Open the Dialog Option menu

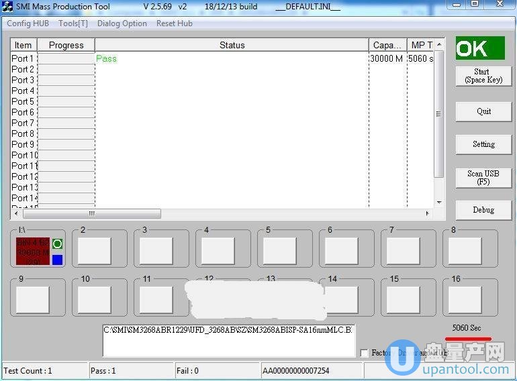tap(122, 23)
